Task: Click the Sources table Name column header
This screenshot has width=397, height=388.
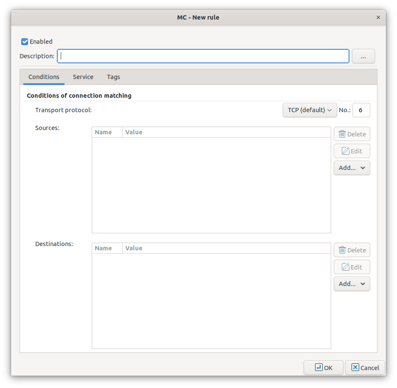Action: [103, 132]
